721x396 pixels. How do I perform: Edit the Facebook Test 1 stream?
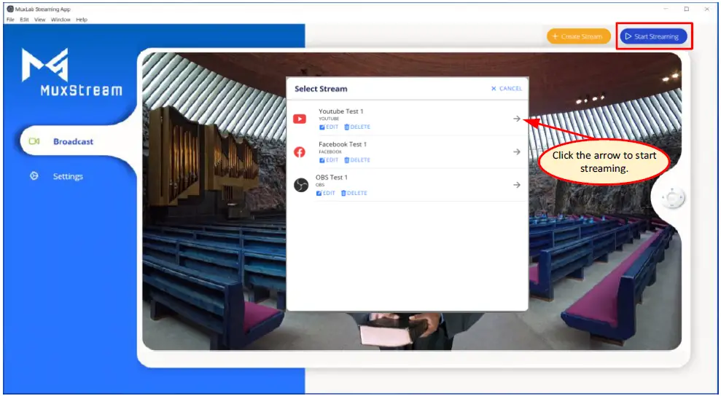(328, 160)
